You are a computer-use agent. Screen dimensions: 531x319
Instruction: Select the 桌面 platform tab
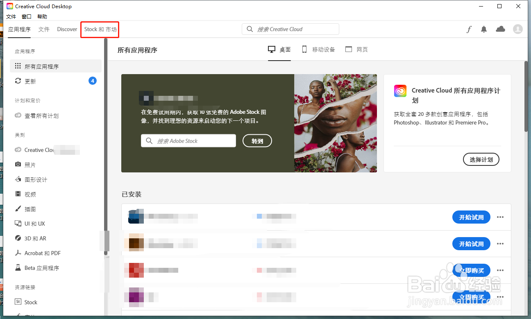pos(279,50)
